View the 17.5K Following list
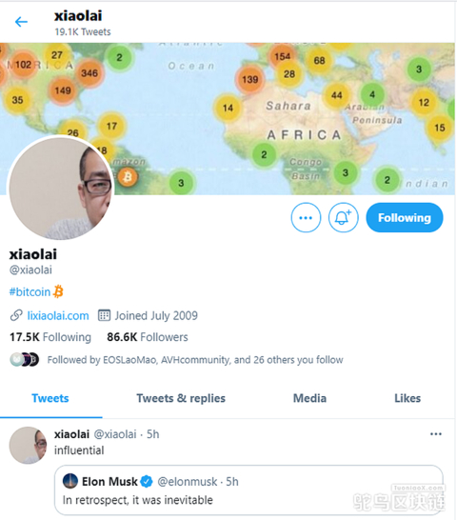Viewport: 457px width, 520px height. pos(50,337)
